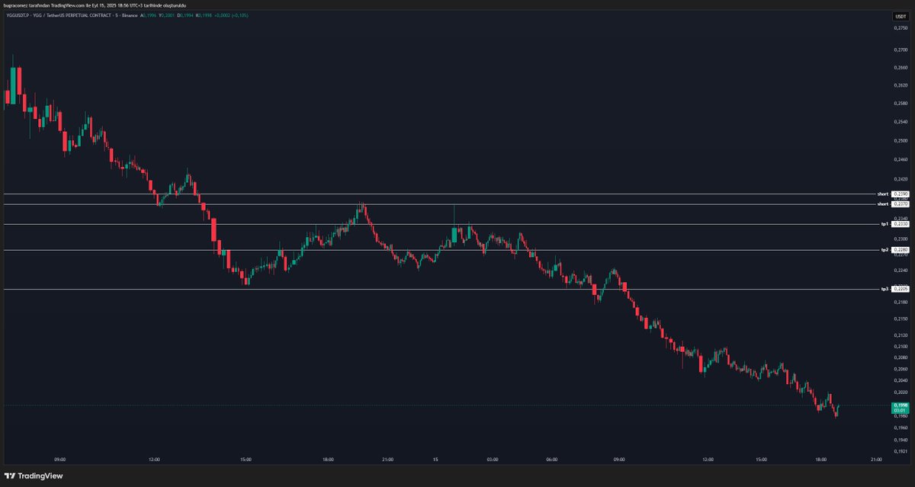Click the 0,2700 value on the price scale

901,50
